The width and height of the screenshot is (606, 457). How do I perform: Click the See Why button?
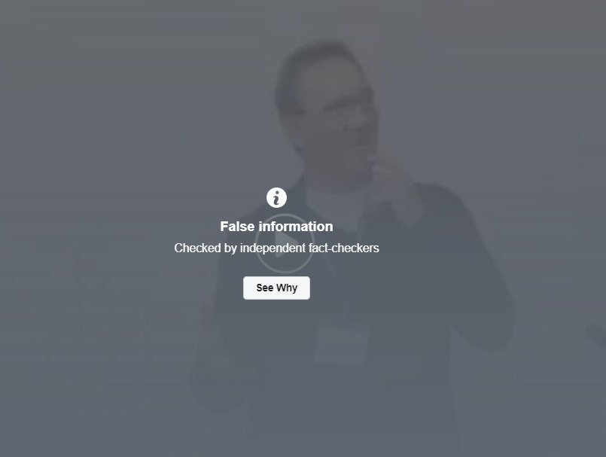click(276, 288)
